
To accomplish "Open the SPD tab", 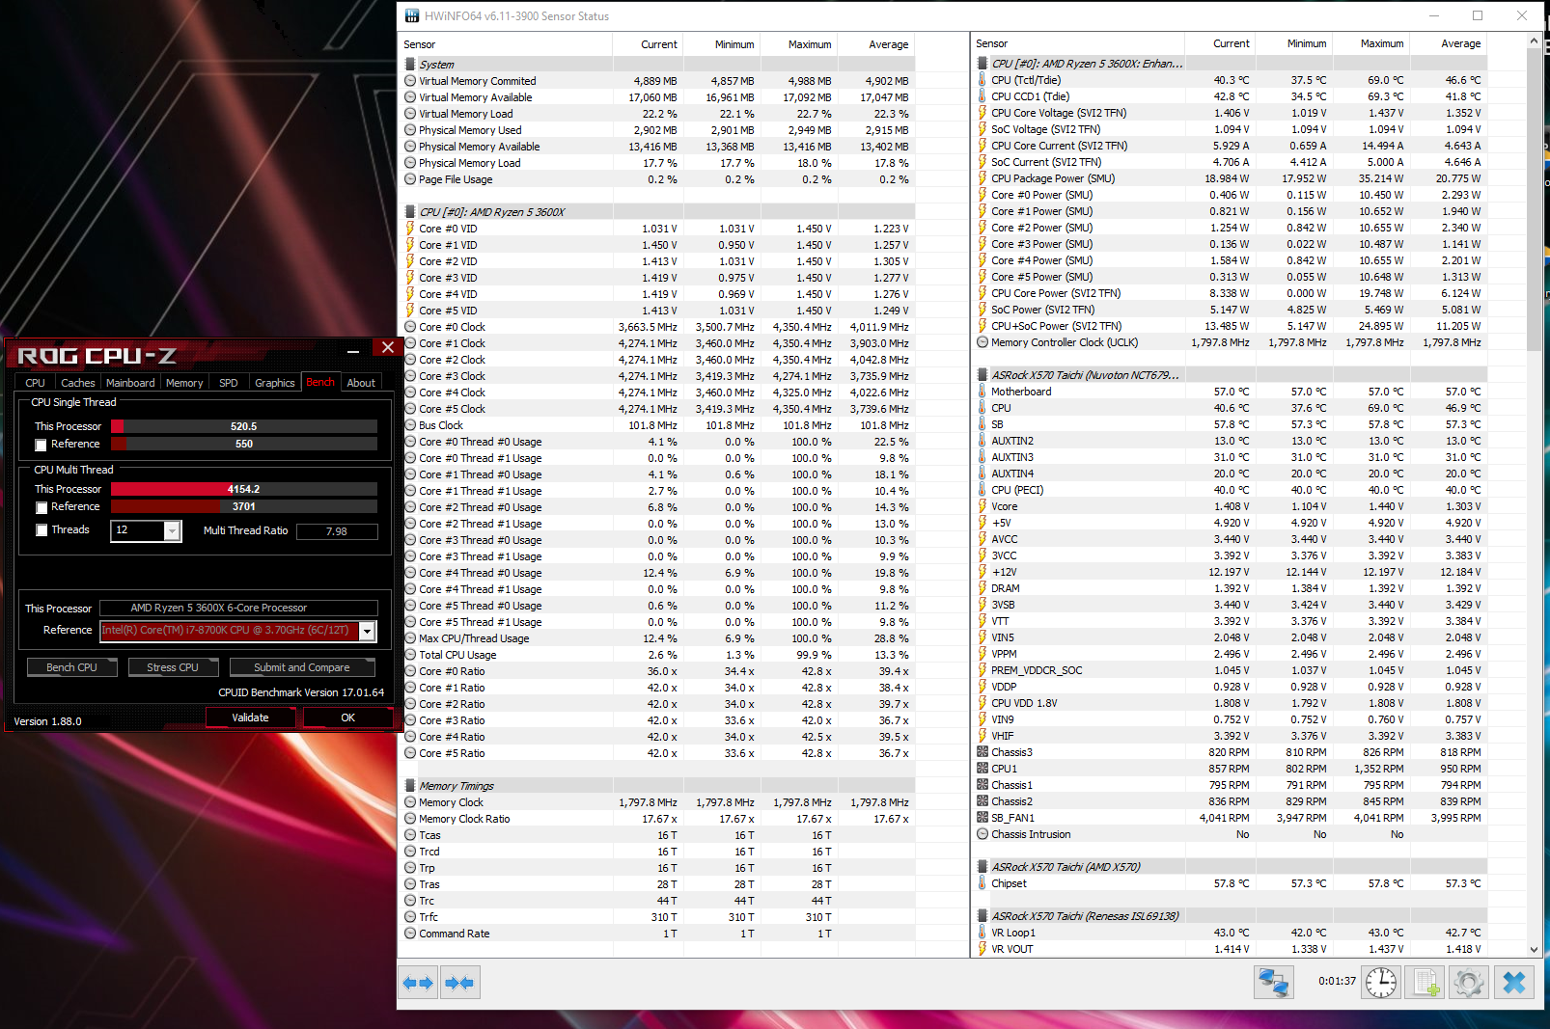I will tap(229, 383).
